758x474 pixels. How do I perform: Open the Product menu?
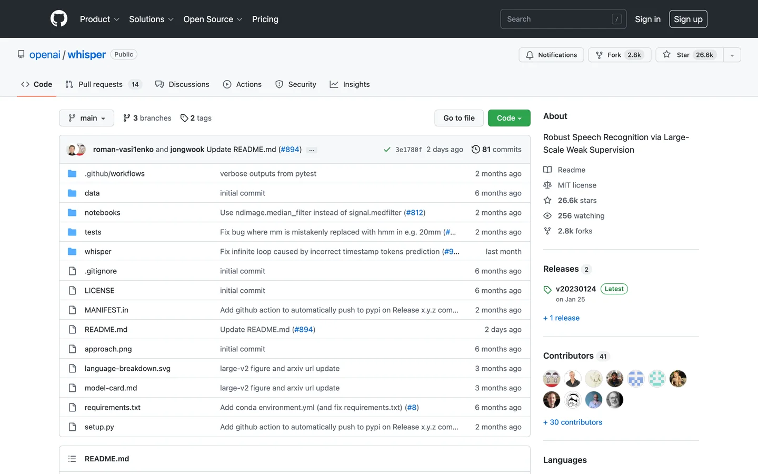tap(99, 19)
